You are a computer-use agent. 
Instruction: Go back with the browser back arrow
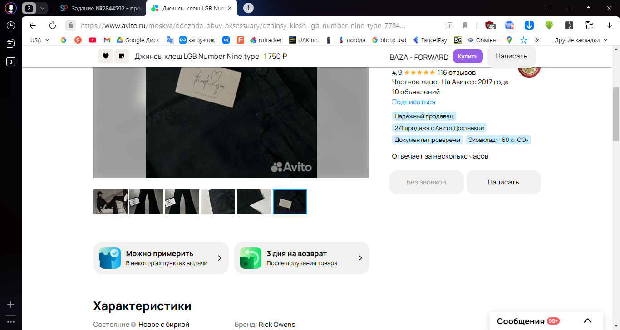33,25
